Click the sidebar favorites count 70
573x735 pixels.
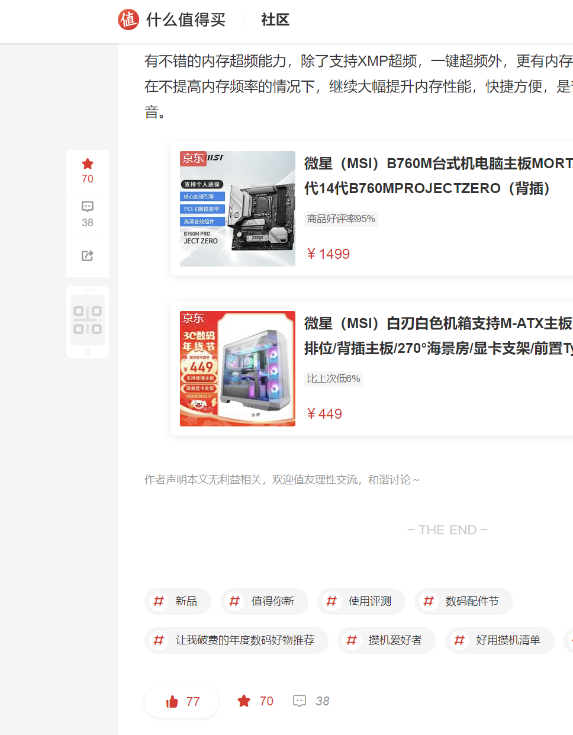[x=88, y=179]
